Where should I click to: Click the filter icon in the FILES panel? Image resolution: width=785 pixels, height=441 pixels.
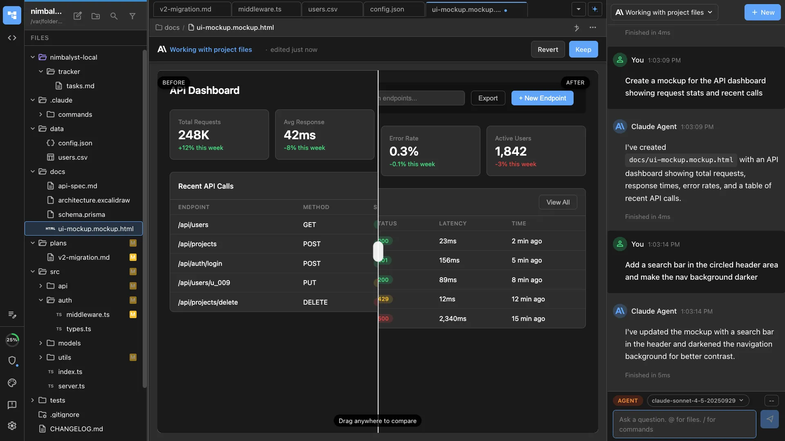(x=132, y=16)
